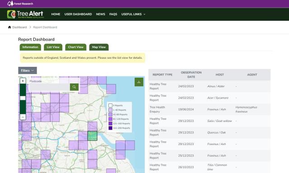Click the 41-80 Reports legend swatch
289x173 pixels.
pyautogui.click(x=110, y=115)
